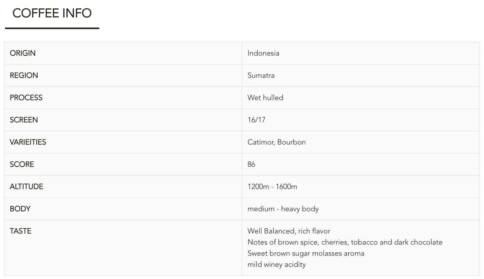
Task: Open the COFFEE INFO tab
Action: pos(52,13)
